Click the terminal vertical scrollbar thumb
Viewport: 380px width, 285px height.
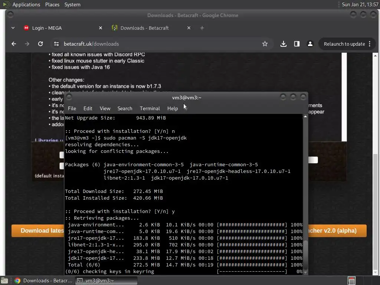coord(305,254)
